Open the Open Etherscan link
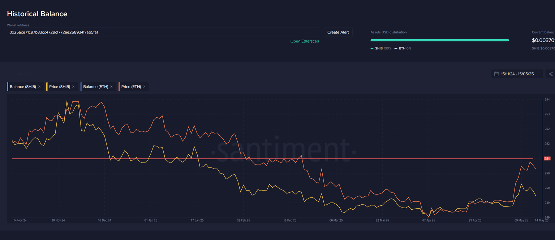The image size is (555, 240). [305, 41]
